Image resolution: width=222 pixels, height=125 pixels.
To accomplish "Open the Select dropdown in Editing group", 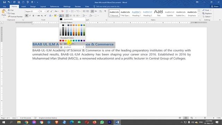I will point(207,17).
